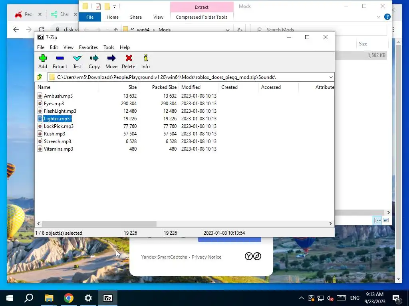This screenshot has height=306, width=409.
Task: Click the Explorer help question mark icon
Action: point(387,17)
